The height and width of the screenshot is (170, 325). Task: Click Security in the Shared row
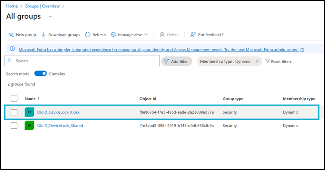[230, 125]
